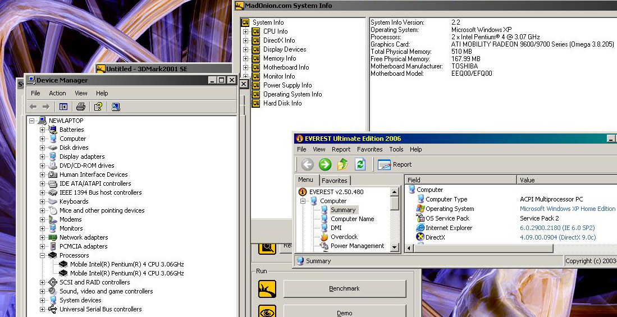Viewport: 617px width, 317px height.
Task: Select IEEE 1394 Bus host controllers
Action: point(100,192)
